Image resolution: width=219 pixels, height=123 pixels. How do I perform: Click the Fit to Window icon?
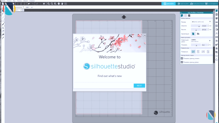pos(66,4)
